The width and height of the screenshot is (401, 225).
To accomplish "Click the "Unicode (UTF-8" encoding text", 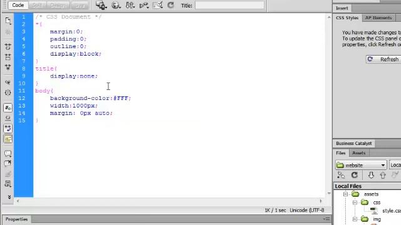I will (x=307, y=210).
